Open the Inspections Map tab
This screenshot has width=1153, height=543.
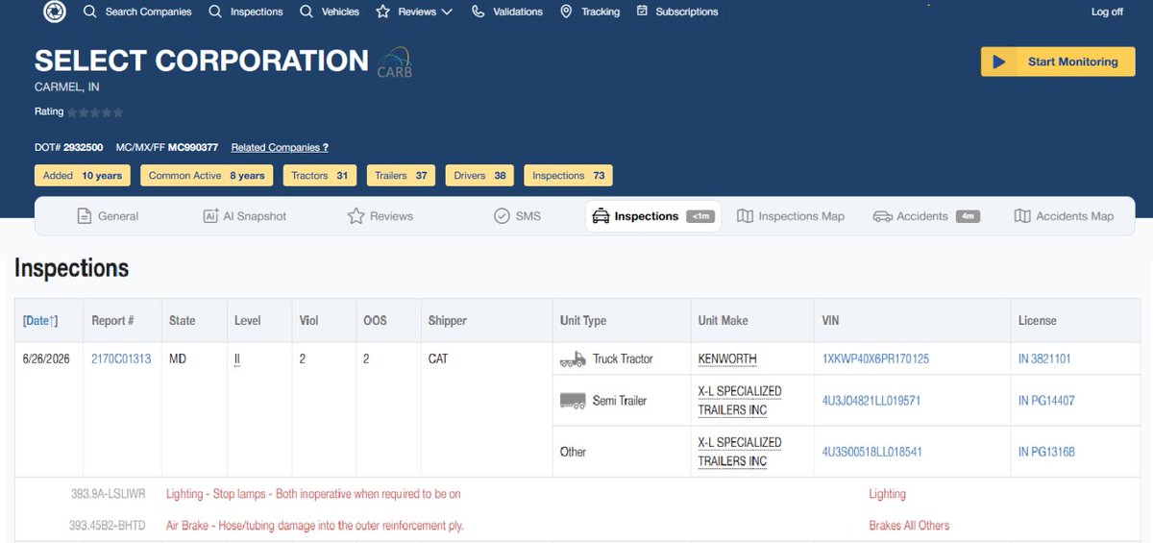tap(791, 216)
